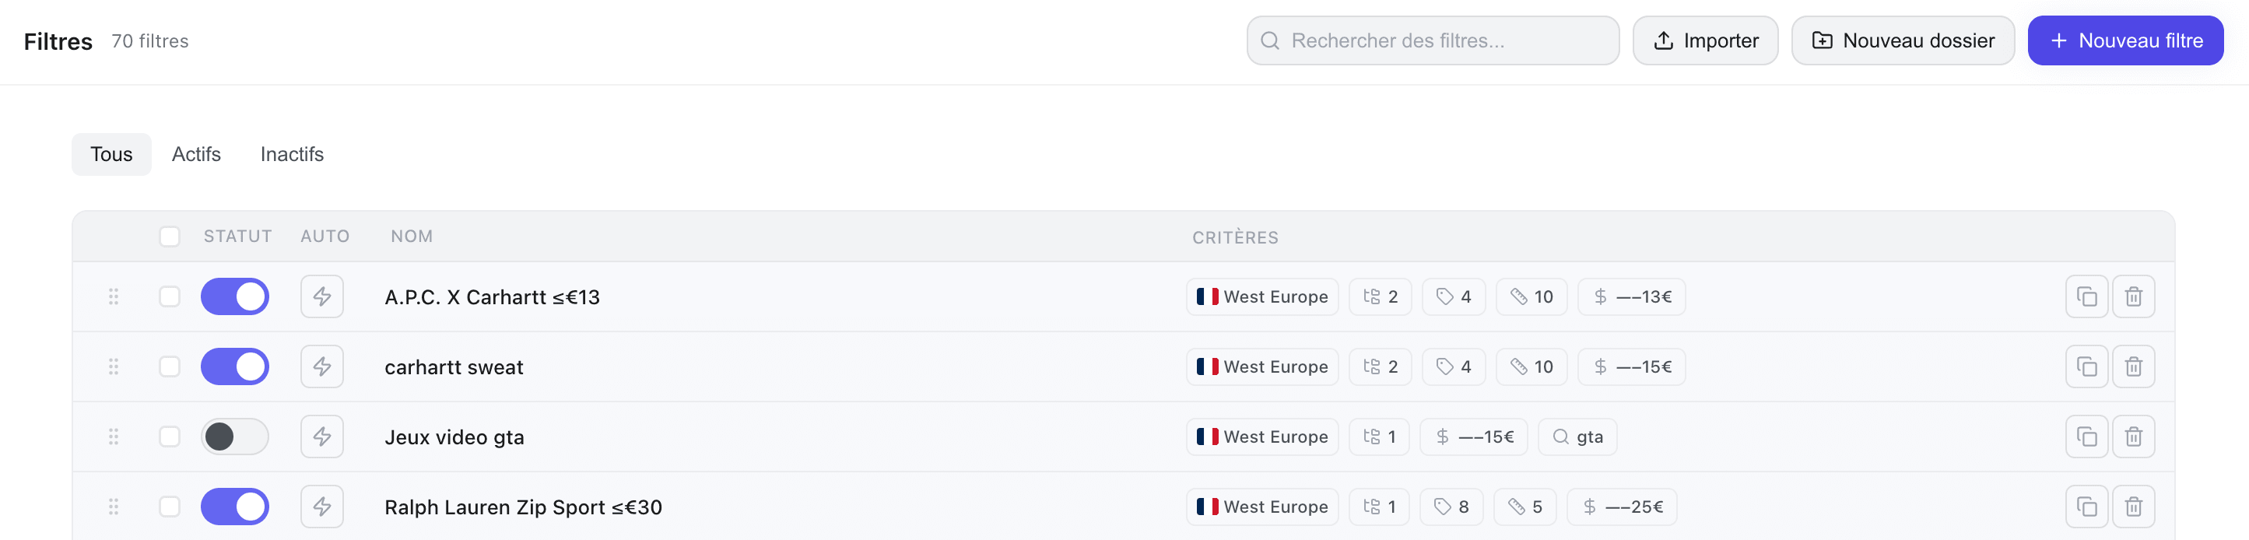Click the price chip ——15€ on carhartt sweat
This screenshot has height=540, width=2249.
[1631, 366]
